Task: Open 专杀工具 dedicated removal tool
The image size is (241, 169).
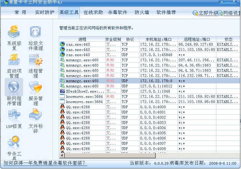Action: [x=14, y=148]
